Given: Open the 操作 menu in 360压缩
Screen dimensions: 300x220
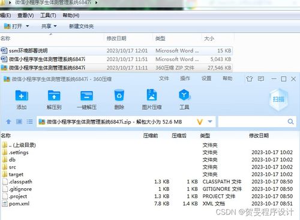Looking at the screenshot, I should point(185,79).
